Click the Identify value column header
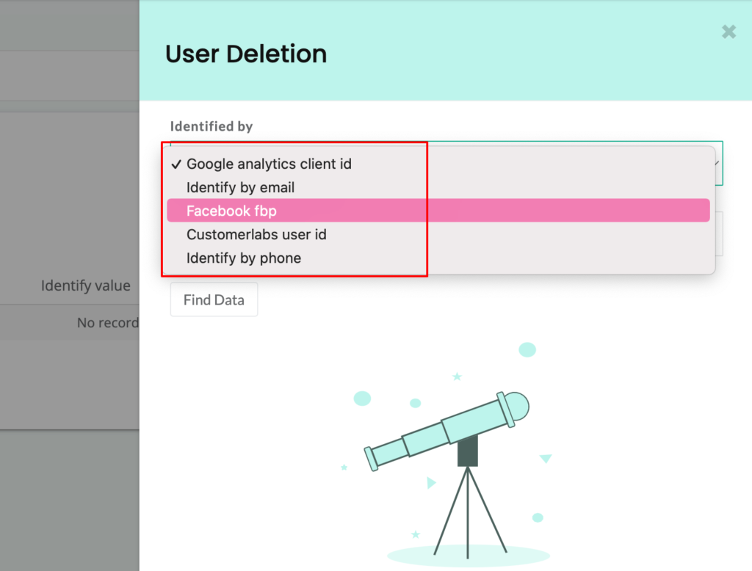 (x=85, y=285)
